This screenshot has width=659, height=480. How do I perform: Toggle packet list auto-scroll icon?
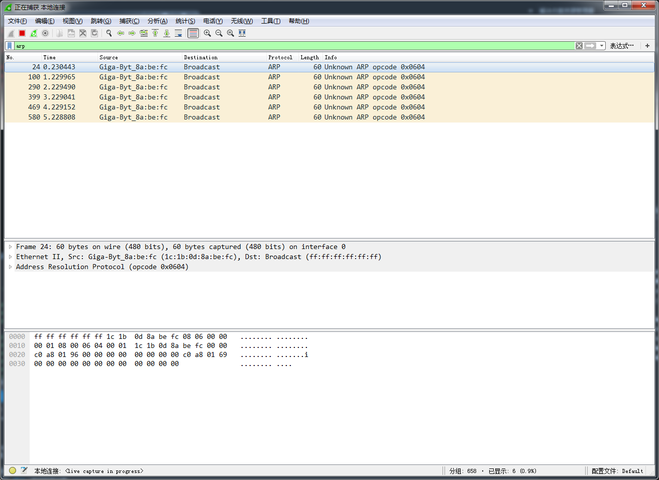(178, 33)
